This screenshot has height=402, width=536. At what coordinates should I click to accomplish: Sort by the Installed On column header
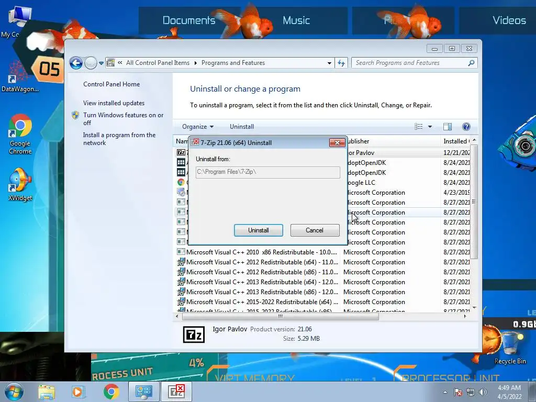click(456, 141)
